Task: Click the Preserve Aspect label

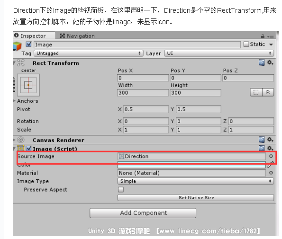Action: [45, 190]
